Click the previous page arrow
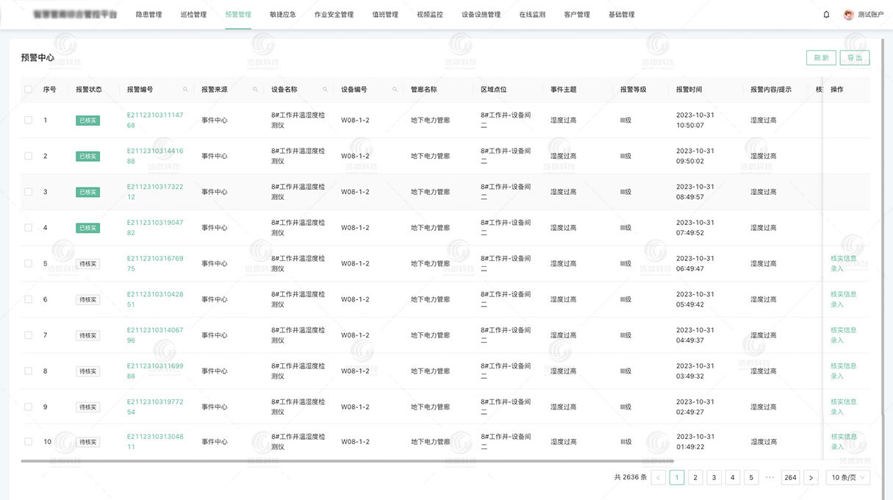The width and height of the screenshot is (893, 500). (x=658, y=477)
